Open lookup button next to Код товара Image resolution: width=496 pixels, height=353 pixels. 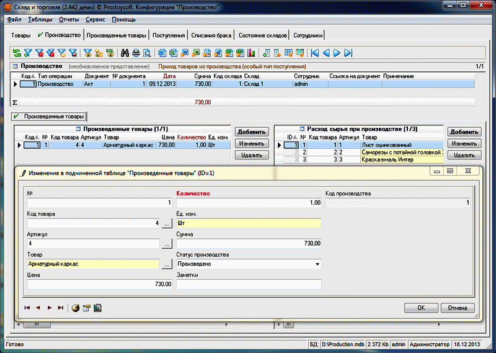(167, 223)
